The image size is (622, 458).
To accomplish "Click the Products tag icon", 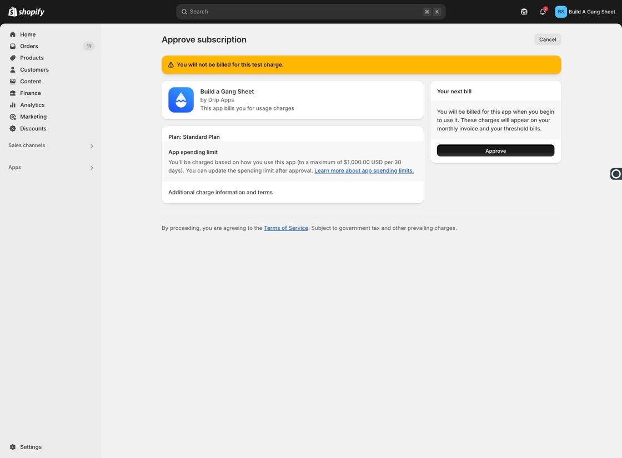I will tap(13, 58).
